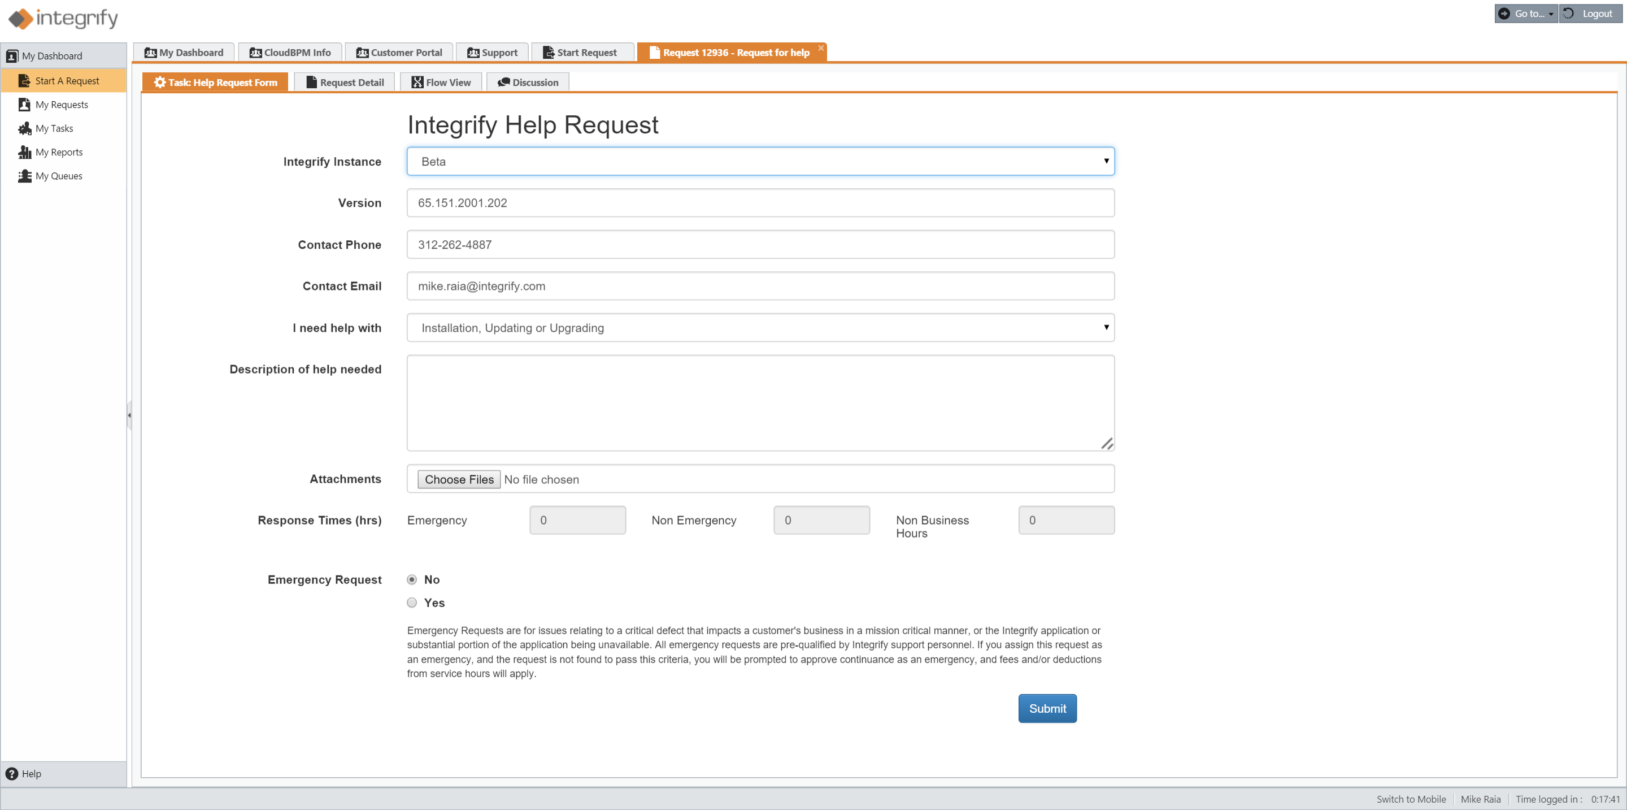Open the Go to dropdown menu
The width and height of the screenshot is (1627, 810).
click(x=1525, y=13)
